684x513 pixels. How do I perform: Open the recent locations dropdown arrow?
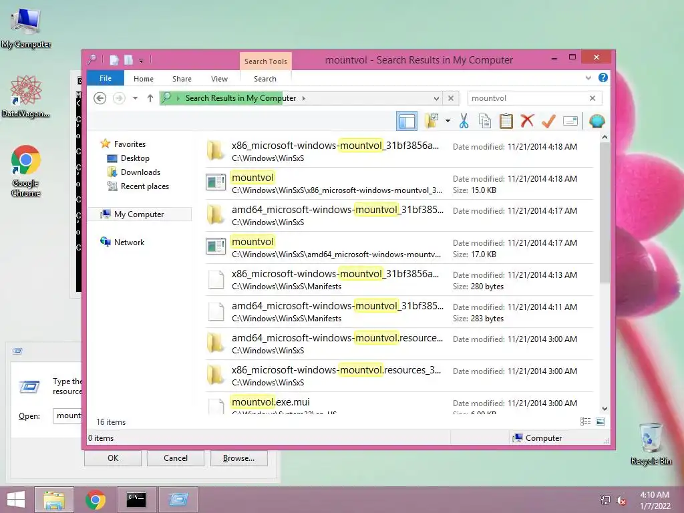[x=135, y=98]
